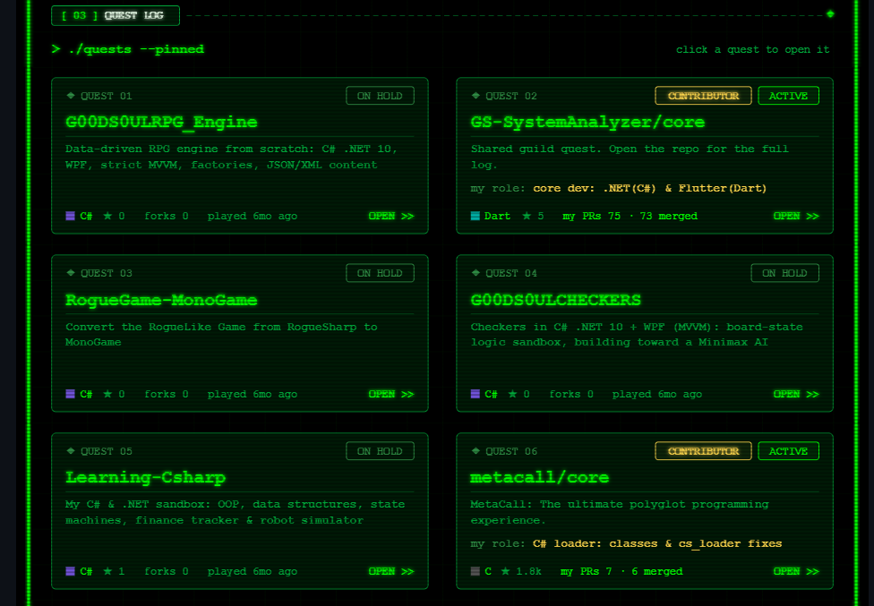Click the ON HOLD badge on QUEST 04
Image resolution: width=874 pixels, height=606 pixels.
(x=784, y=273)
